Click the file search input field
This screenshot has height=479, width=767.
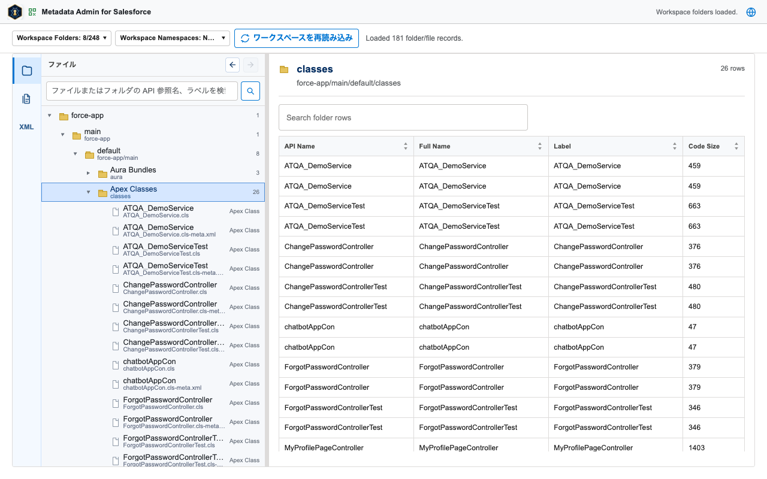[142, 91]
